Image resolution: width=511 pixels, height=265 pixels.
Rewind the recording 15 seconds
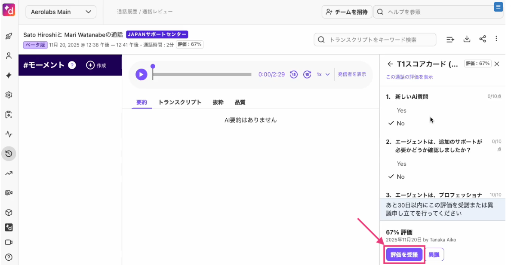[x=294, y=75]
